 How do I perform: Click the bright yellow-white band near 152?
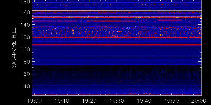coord(117,17)
